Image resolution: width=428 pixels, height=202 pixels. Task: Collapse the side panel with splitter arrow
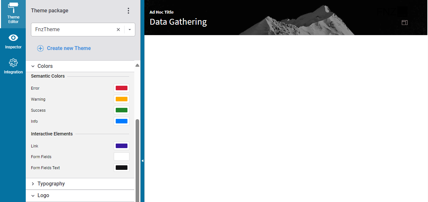(x=142, y=160)
